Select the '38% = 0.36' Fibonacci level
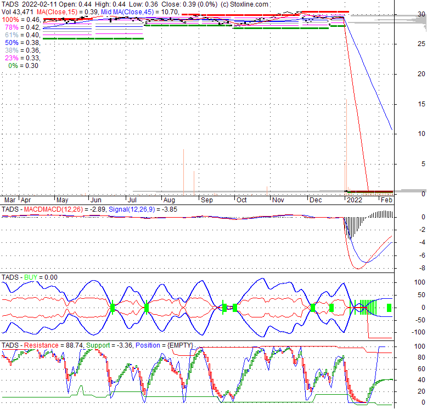Screen dimensions: 427x409 (23, 50)
